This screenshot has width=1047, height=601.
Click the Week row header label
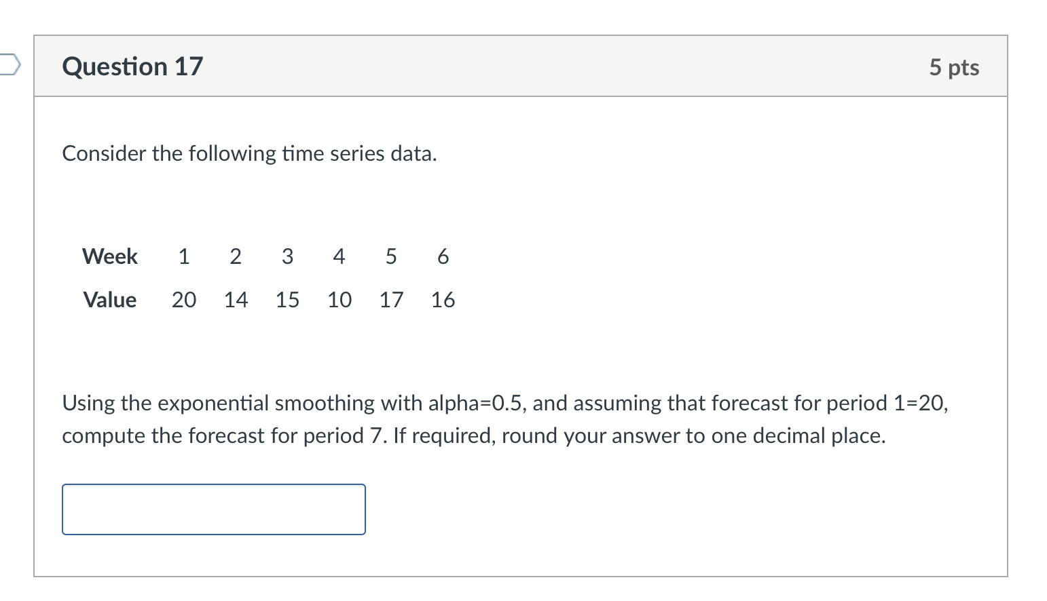(x=109, y=256)
